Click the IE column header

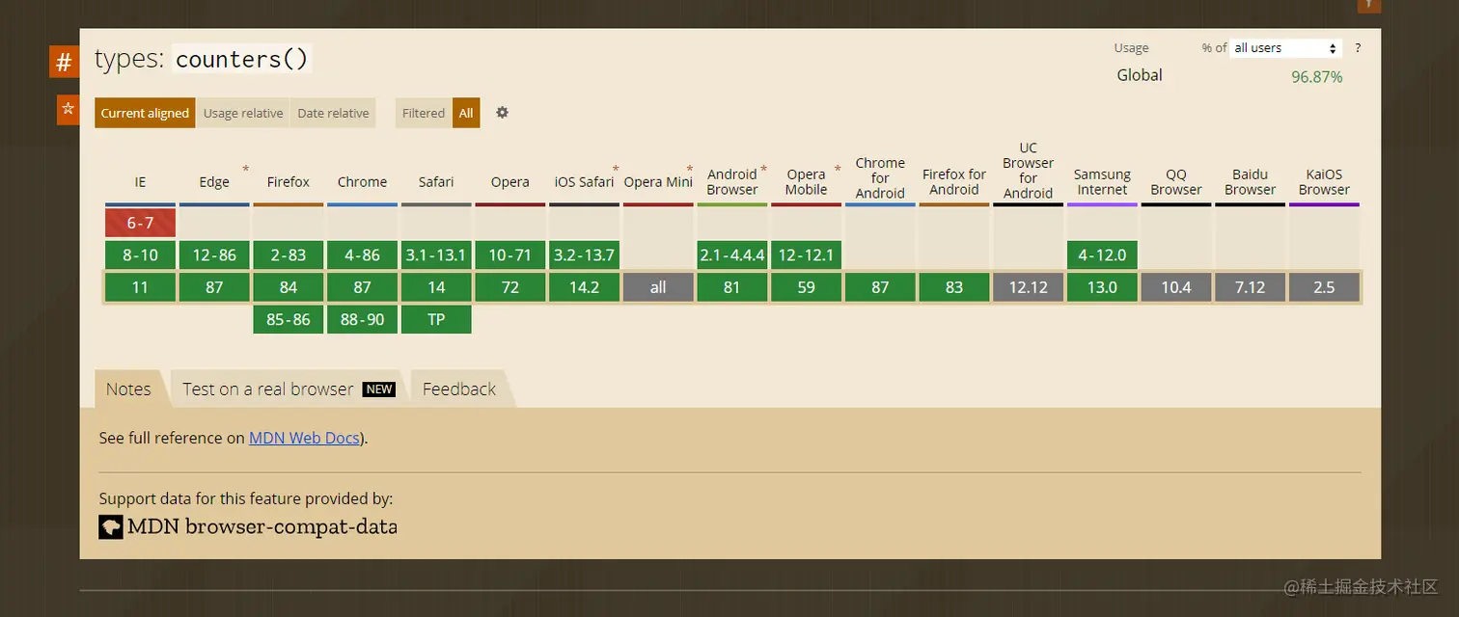(x=140, y=182)
